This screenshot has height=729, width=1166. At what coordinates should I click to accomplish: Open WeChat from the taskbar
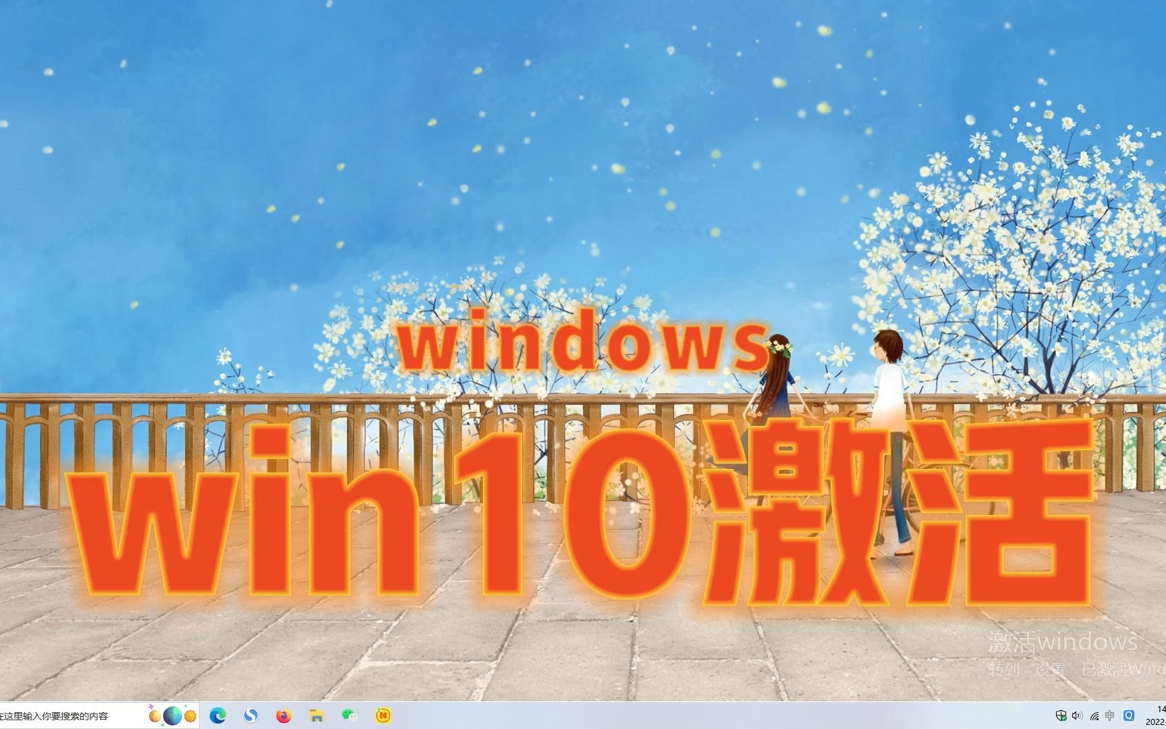(349, 715)
